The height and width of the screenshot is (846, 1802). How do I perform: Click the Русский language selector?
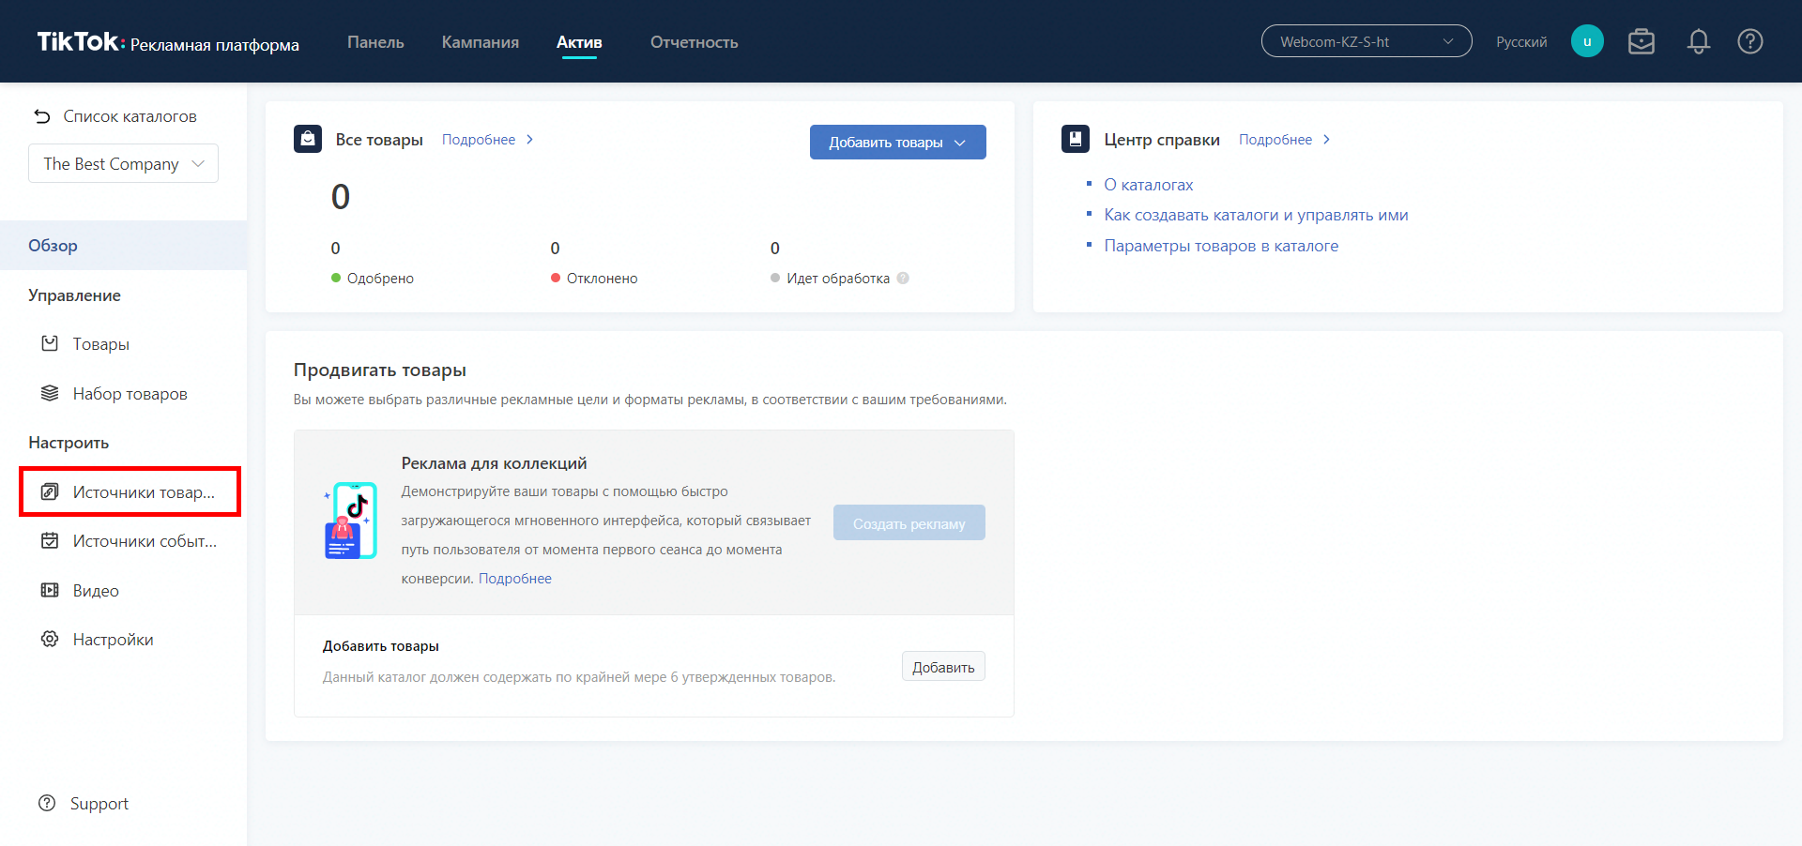1520,42
